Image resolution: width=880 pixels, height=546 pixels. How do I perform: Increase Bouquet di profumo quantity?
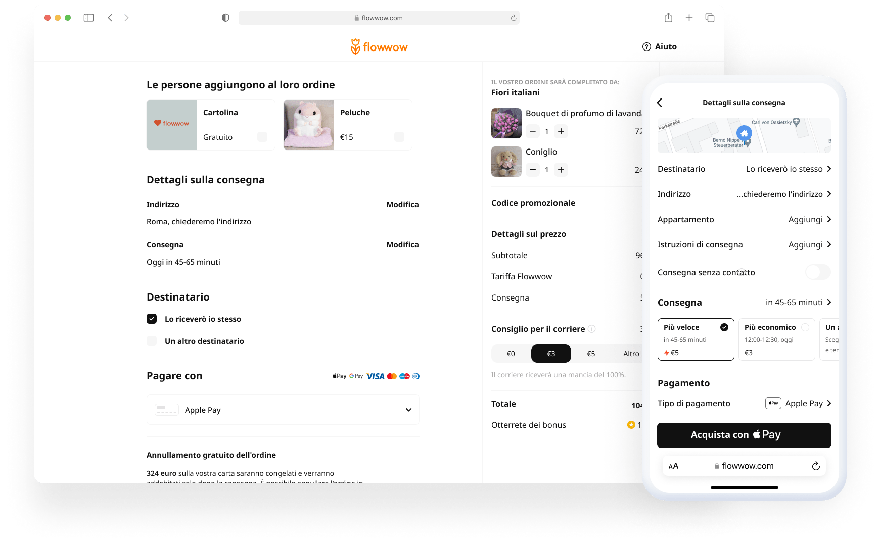pos(561,131)
